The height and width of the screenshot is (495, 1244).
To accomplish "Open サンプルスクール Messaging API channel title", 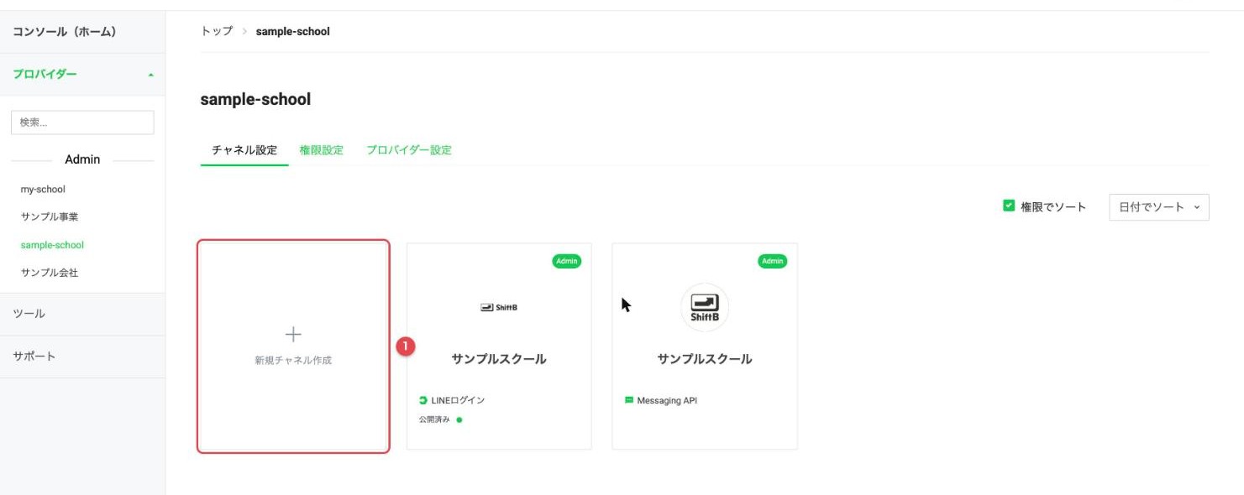I will pyautogui.click(x=705, y=359).
